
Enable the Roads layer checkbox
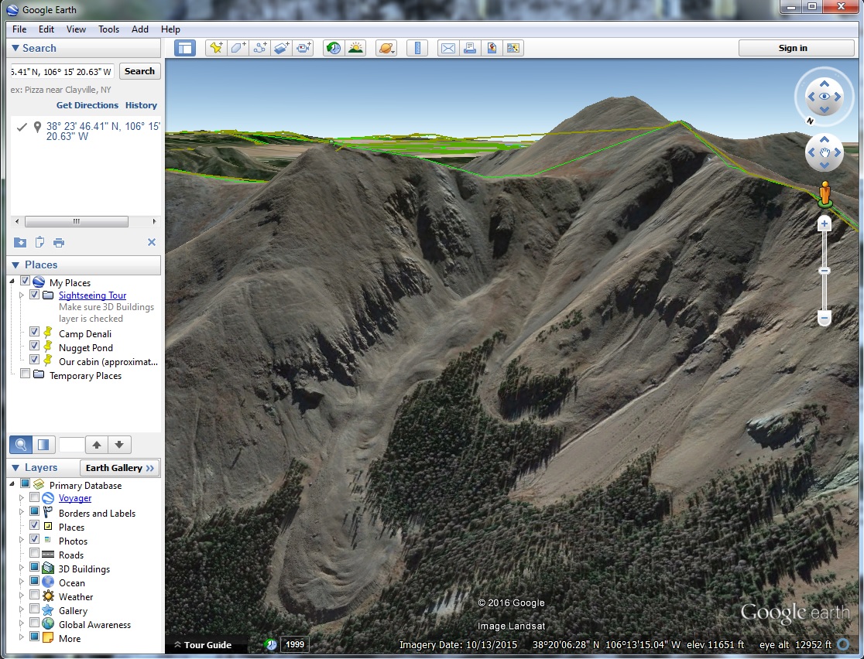click(34, 553)
